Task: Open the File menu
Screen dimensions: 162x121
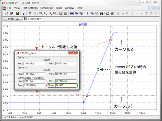Action: pyautogui.click(x=9, y=8)
